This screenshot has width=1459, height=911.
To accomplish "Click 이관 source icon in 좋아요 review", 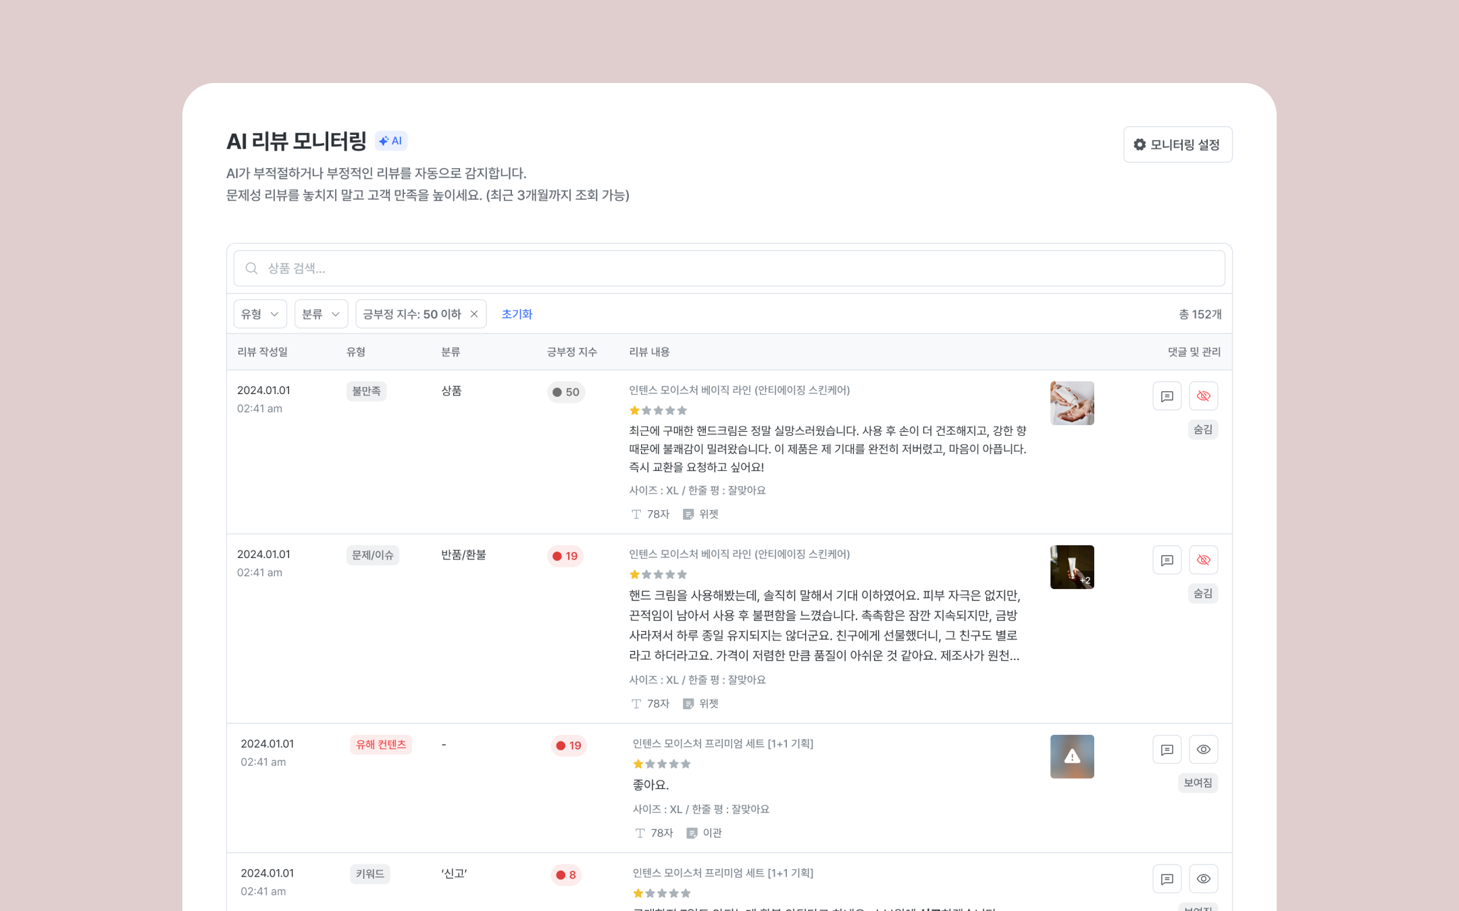I will [x=692, y=833].
